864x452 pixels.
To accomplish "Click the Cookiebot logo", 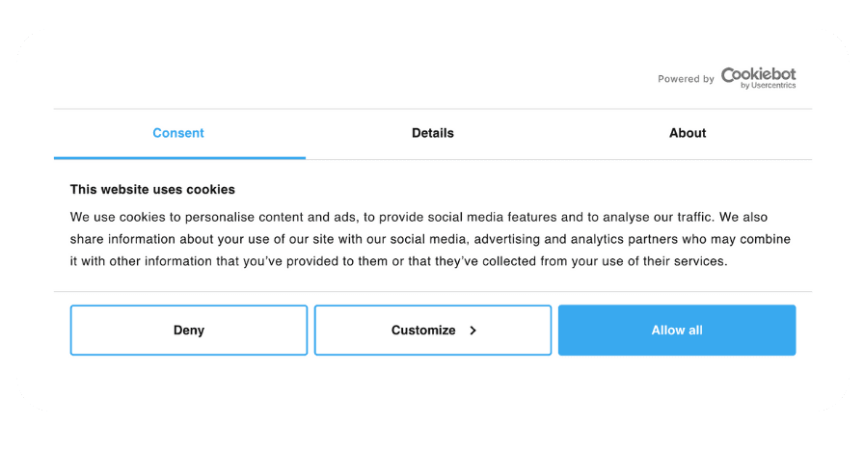I will 758,78.
